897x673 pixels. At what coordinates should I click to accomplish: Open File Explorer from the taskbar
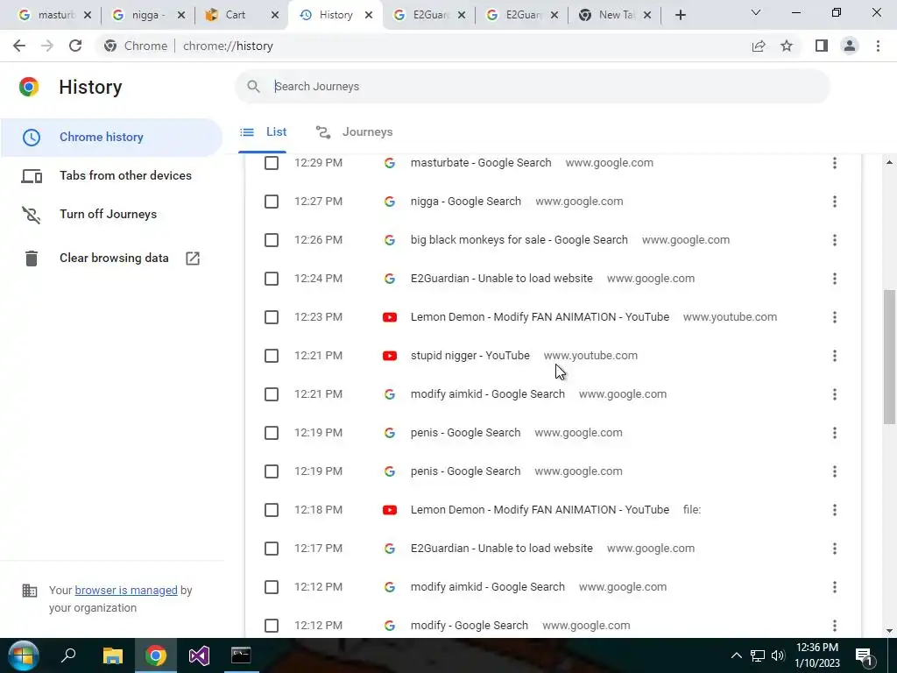click(113, 655)
